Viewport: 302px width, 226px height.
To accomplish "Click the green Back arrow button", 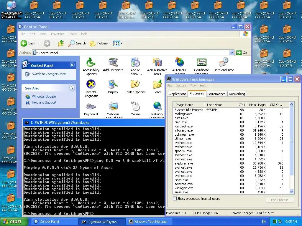I will [24, 43].
